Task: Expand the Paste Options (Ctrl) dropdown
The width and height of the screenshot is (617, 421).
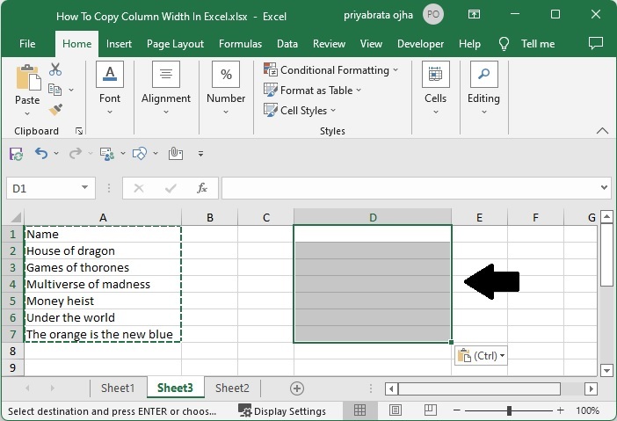Action: click(x=481, y=356)
